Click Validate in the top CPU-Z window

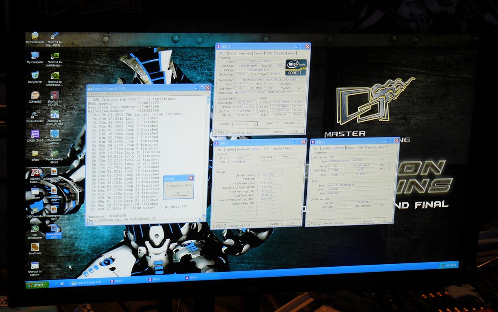[x=278, y=132]
